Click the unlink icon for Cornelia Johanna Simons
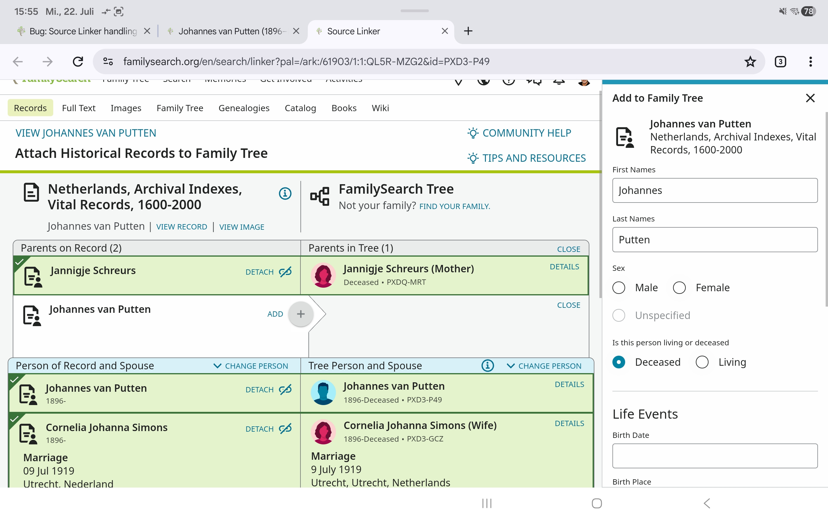 [285, 429]
